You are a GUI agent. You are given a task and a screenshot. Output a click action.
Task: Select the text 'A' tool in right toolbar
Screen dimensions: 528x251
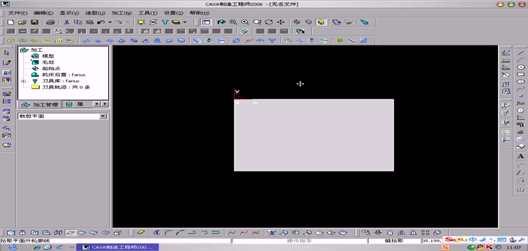(520, 156)
